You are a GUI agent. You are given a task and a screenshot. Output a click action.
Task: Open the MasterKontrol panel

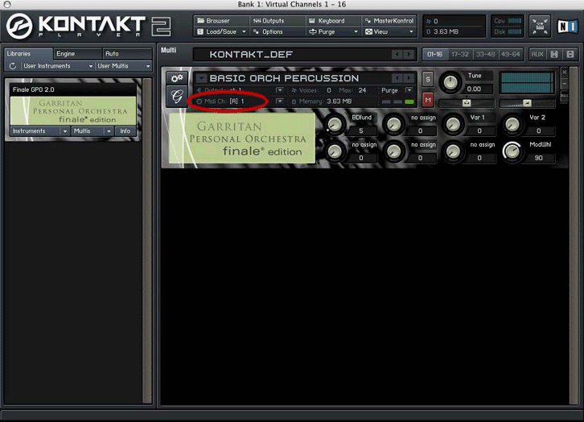coord(389,21)
